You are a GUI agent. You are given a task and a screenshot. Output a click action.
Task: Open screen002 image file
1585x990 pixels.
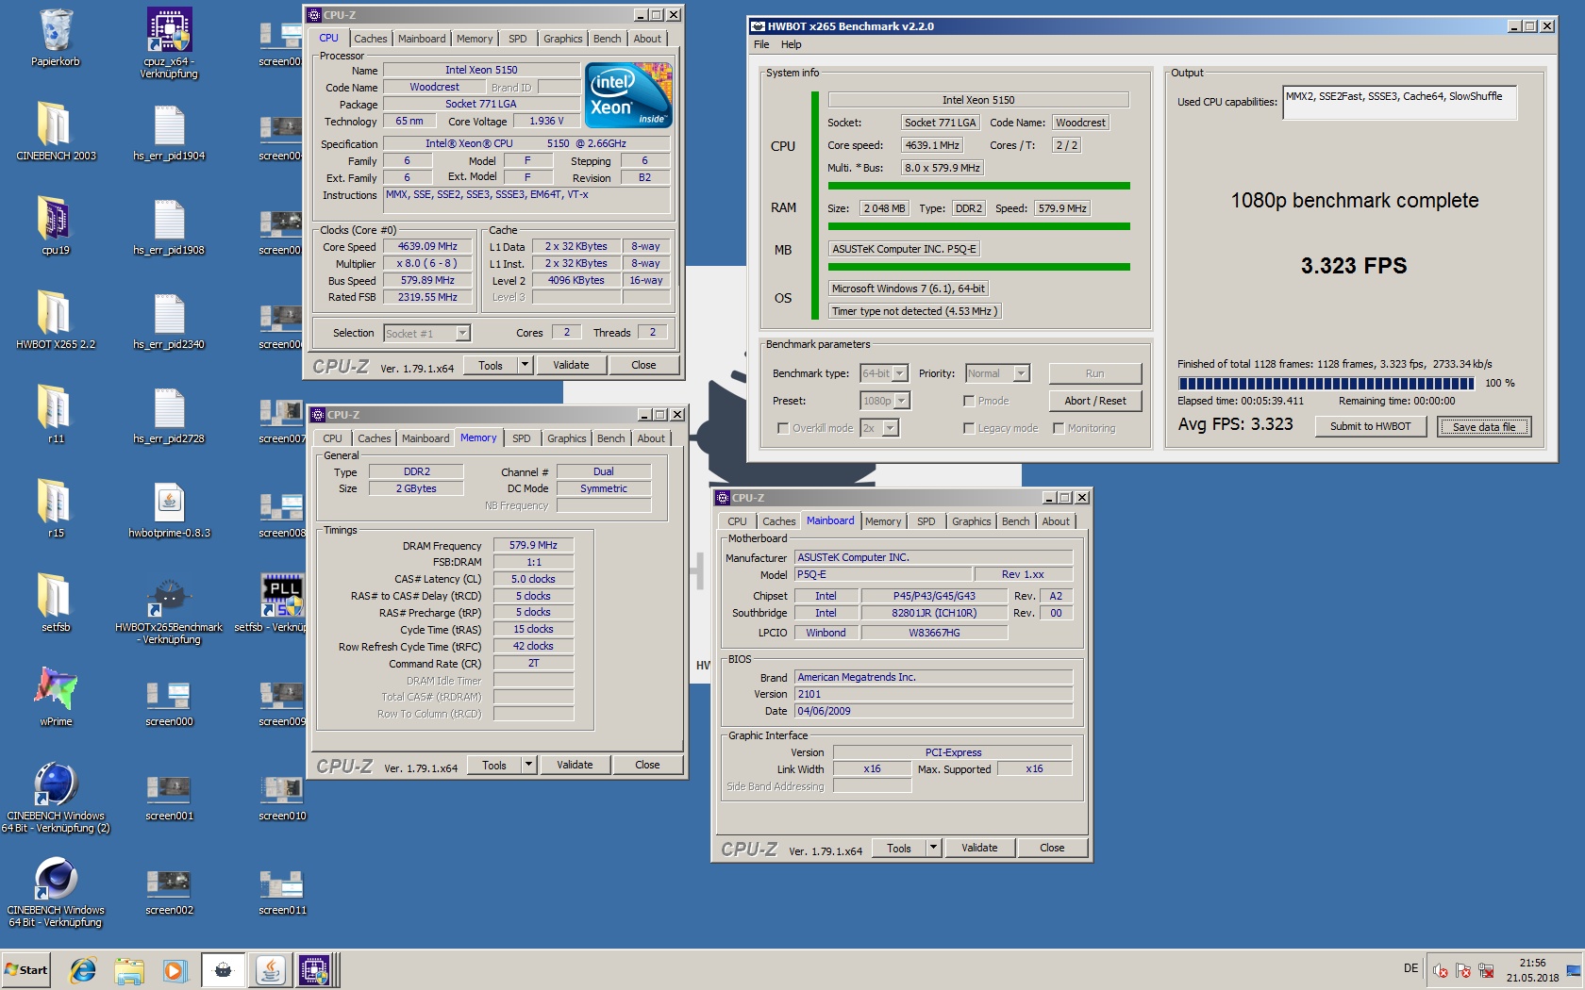pyautogui.click(x=169, y=891)
